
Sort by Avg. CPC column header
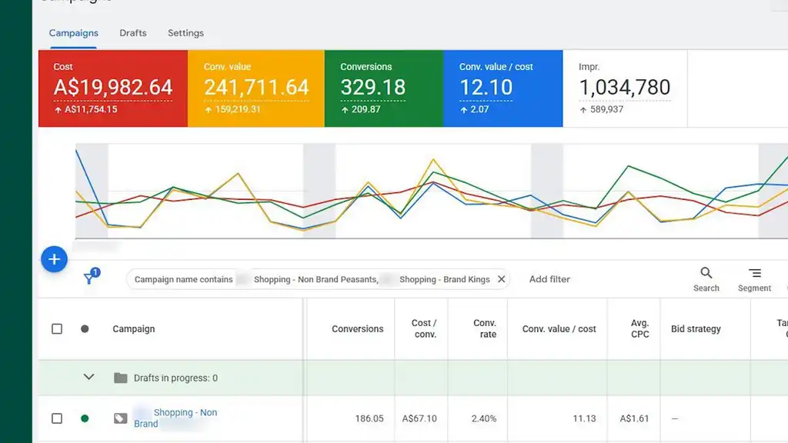[639, 328]
